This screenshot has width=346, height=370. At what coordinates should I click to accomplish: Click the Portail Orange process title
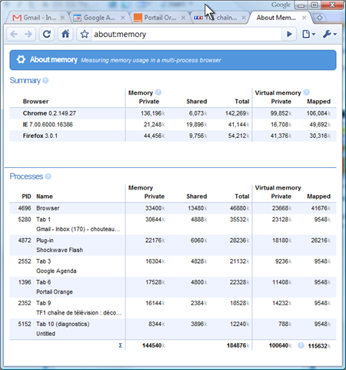click(x=55, y=291)
